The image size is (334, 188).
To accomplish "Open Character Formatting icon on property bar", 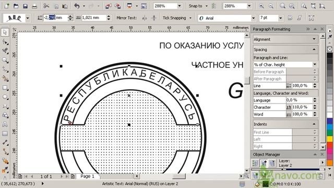I will coord(311,18).
